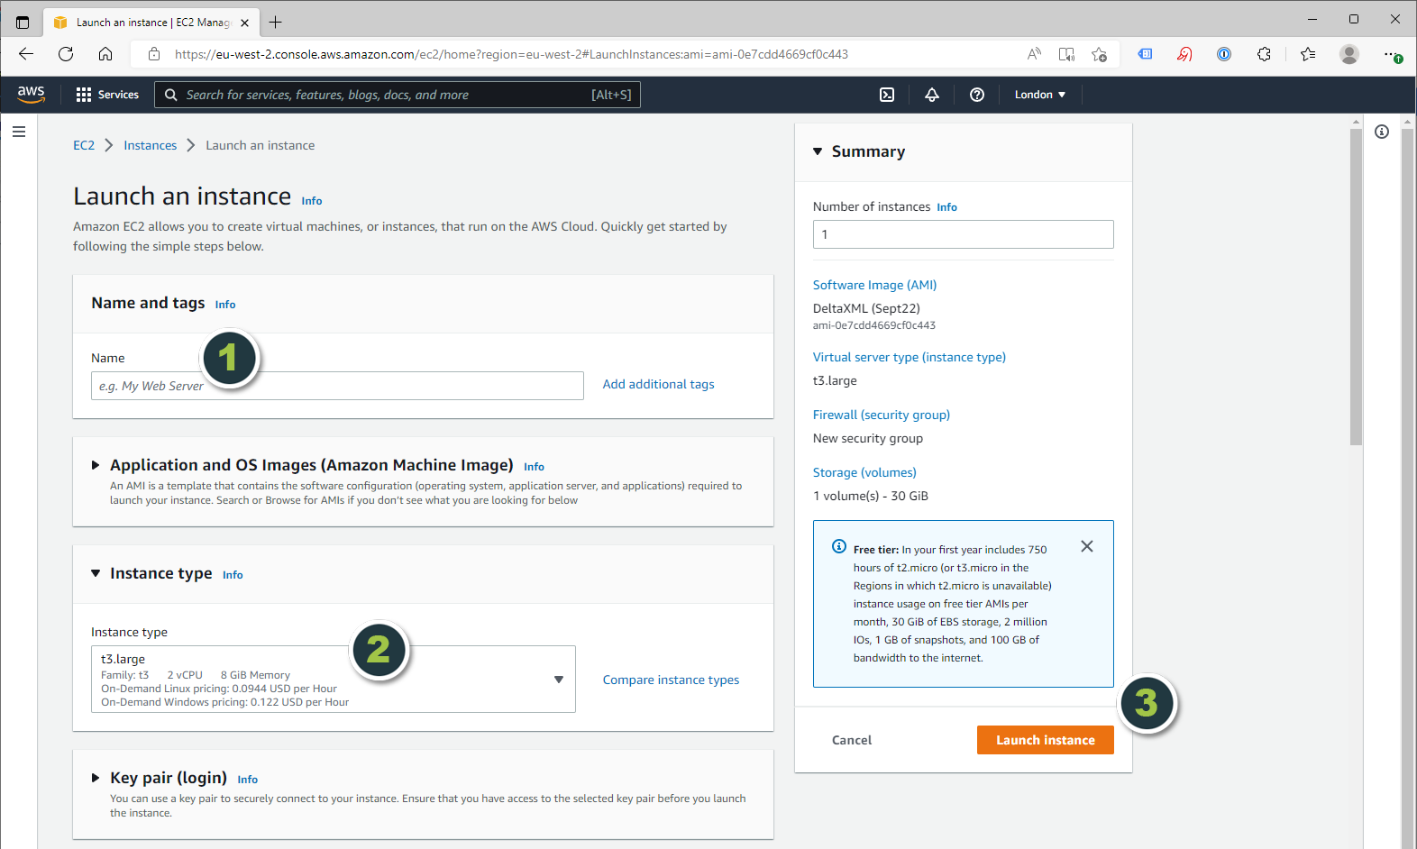Open the left navigation hamburger menu
The height and width of the screenshot is (849, 1417).
pyautogui.click(x=19, y=132)
